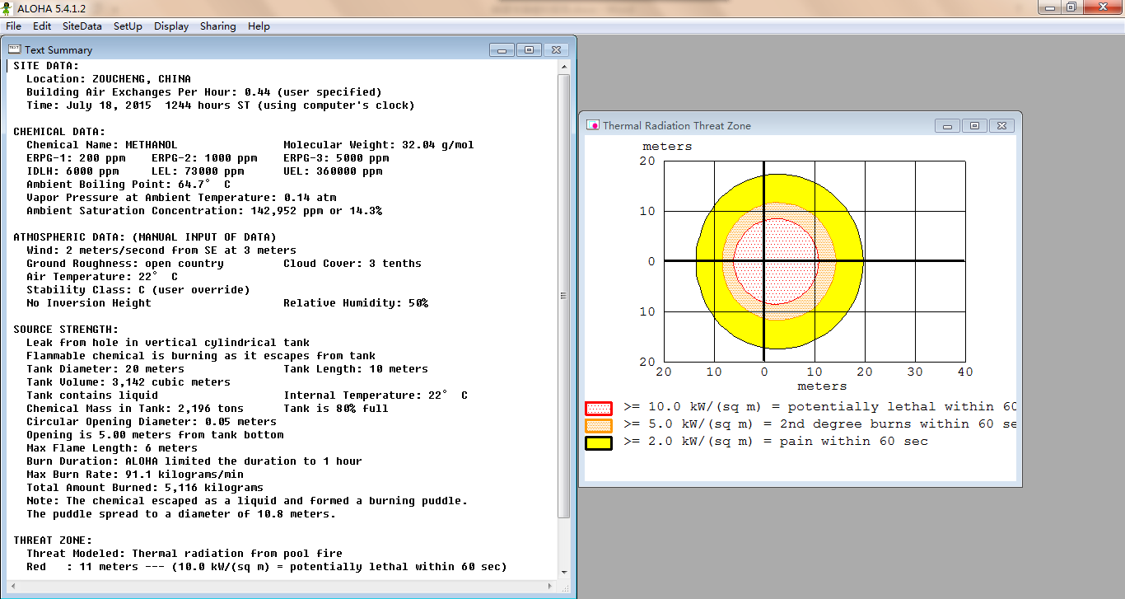The height and width of the screenshot is (599, 1125).
Task: Click 'Ambient Saturation Concentration' line
Action: (204, 211)
